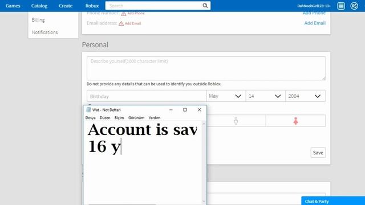The width and height of the screenshot is (365, 205).
Task: Click the Add Email link on right
Action: click(x=315, y=23)
